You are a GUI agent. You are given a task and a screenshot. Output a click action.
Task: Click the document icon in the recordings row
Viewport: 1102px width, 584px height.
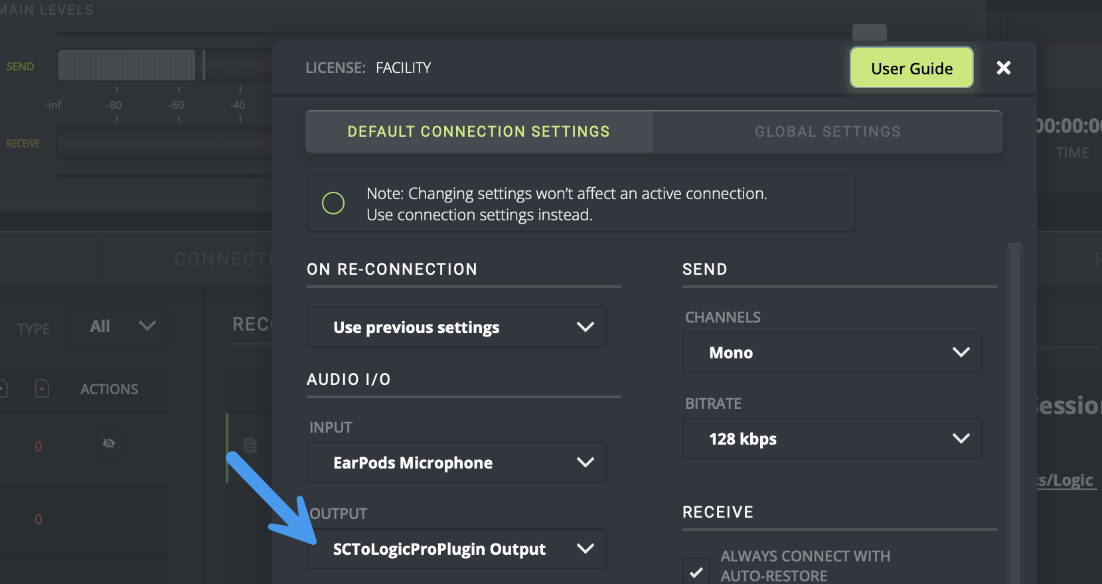click(x=250, y=445)
